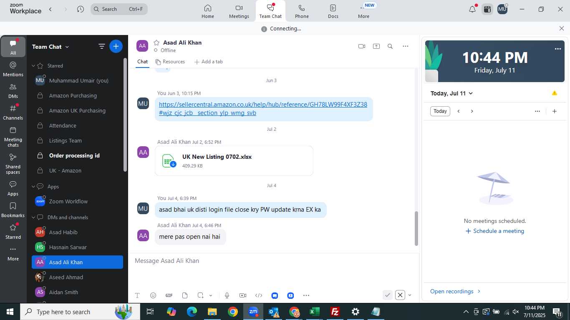
Task: Collapse the Apps section
Action: [x=34, y=187]
